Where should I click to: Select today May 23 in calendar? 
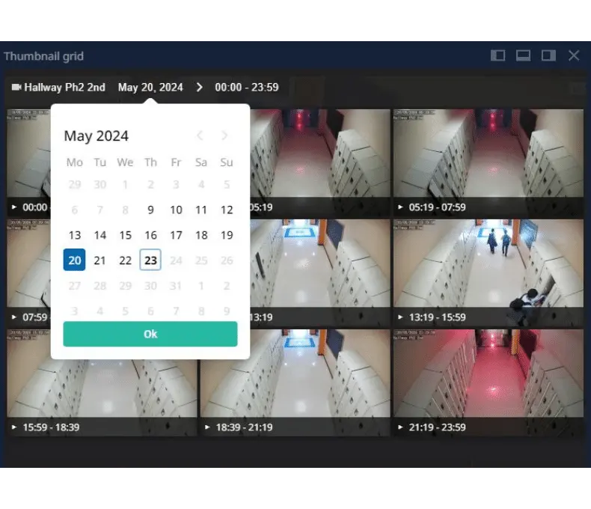click(150, 260)
